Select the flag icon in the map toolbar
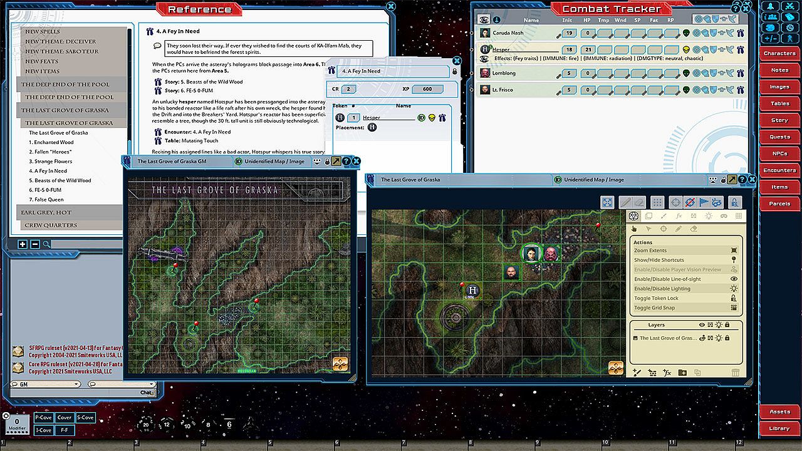The height and width of the screenshot is (451, 802). click(x=703, y=202)
